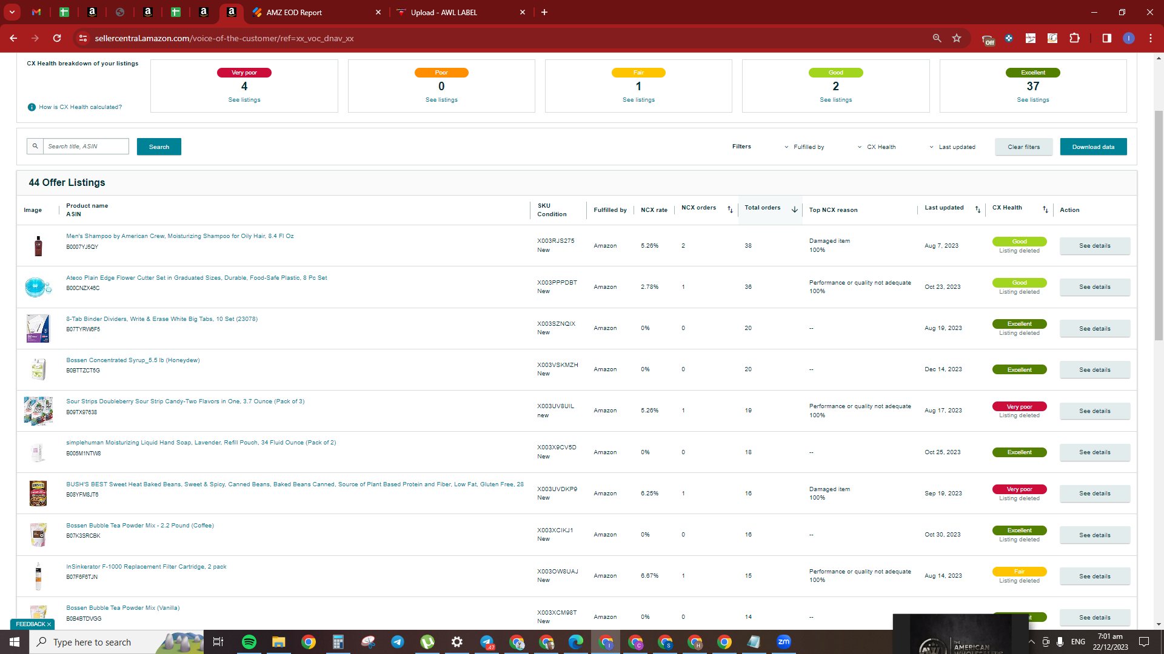Click the info icon beside CX Health calculated
This screenshot has width=1164, height=654.
click(32, 107)
